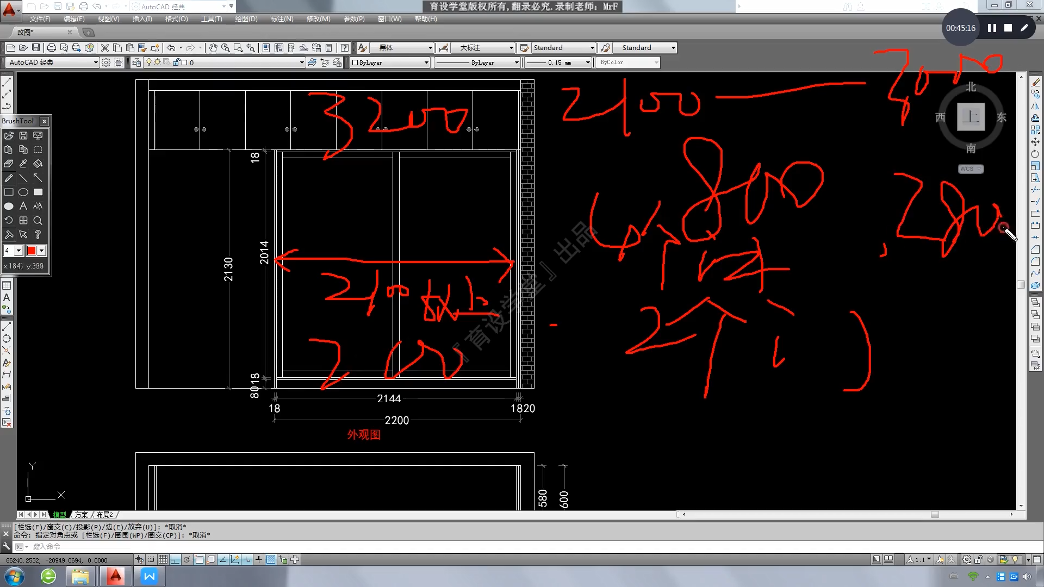This screenshot has width=1044, height=587.
Task: Expand the AutoCAD 经典 workspace dropdown
Action: click(96, 63)
